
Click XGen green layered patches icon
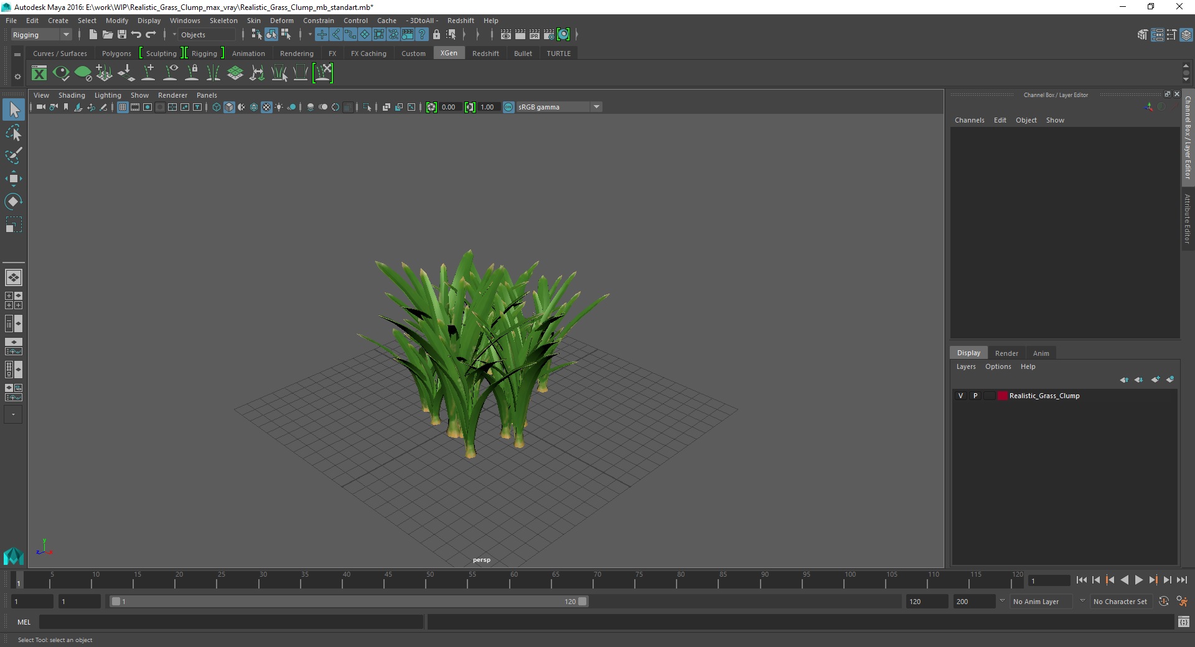(x=235, y=73)
